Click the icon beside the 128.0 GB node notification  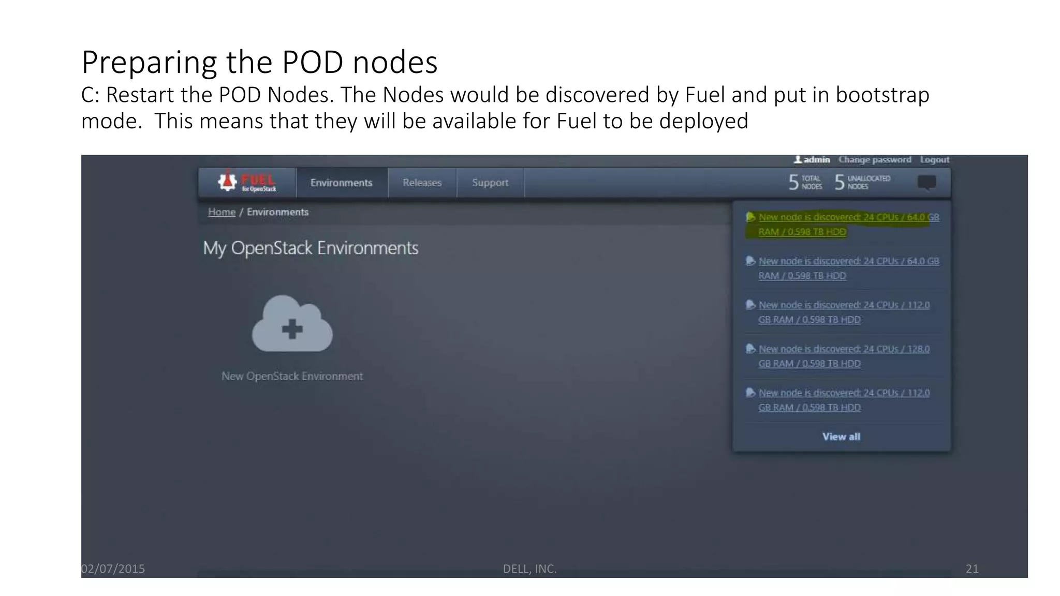click(750, 349)
